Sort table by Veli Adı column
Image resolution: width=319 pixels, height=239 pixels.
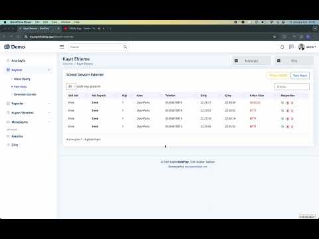(73, 96)
